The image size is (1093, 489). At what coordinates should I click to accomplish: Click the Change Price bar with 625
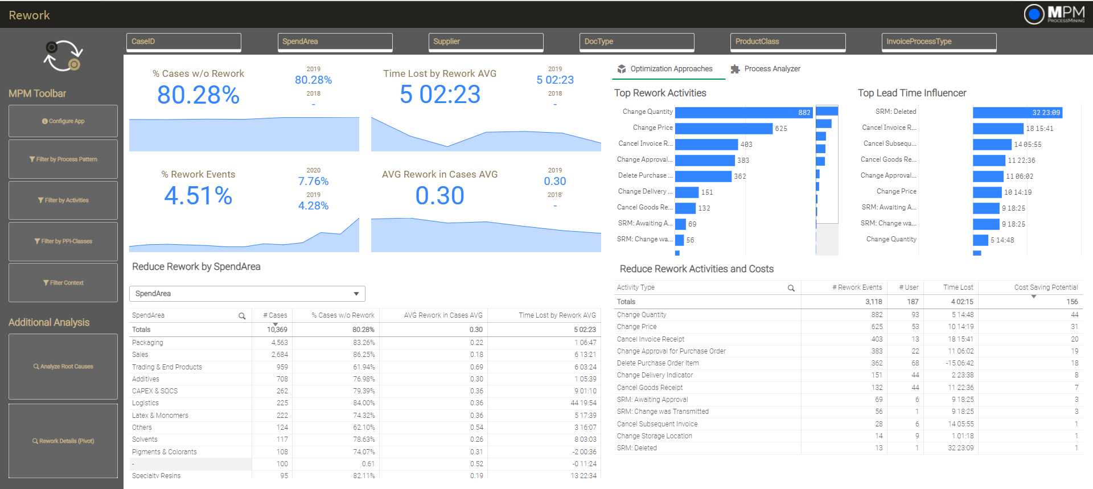click(x=724, y=128)
